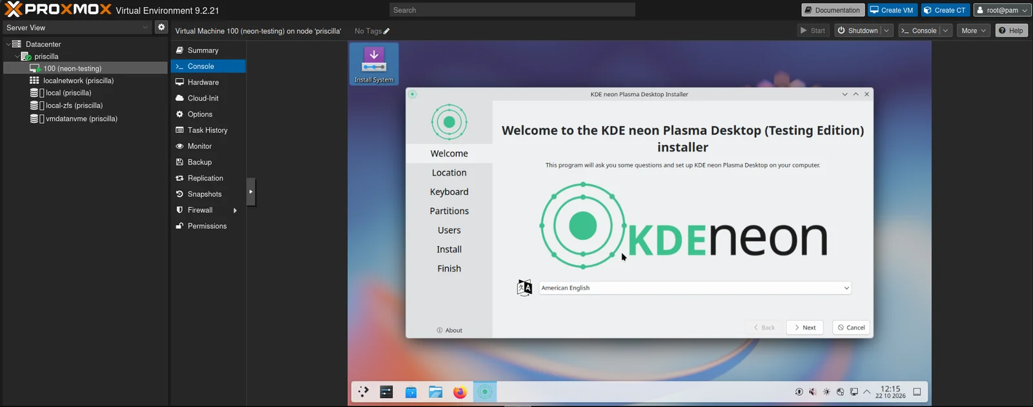Select the Finish installer step

point(449,268)
